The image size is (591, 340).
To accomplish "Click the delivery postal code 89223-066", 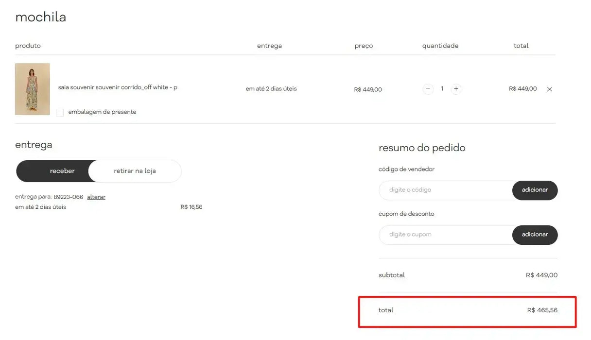I will [x=68, y=197].
